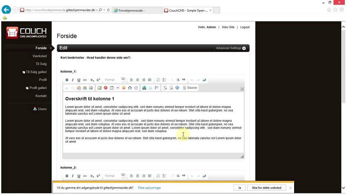Click the globe icon left of Source in kolonne_1
Screen dimensions: 347x195
click(177, 88)
